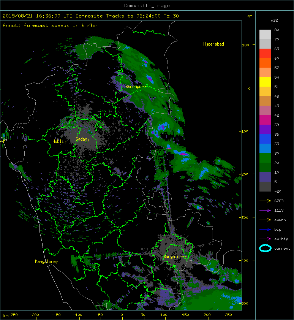Select the Shorapur location label

tap(134, 87)
